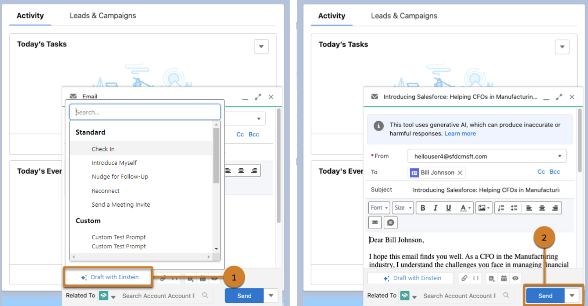
Task: Open the Related To object picker in the left composer
Action: pos(108,296)
